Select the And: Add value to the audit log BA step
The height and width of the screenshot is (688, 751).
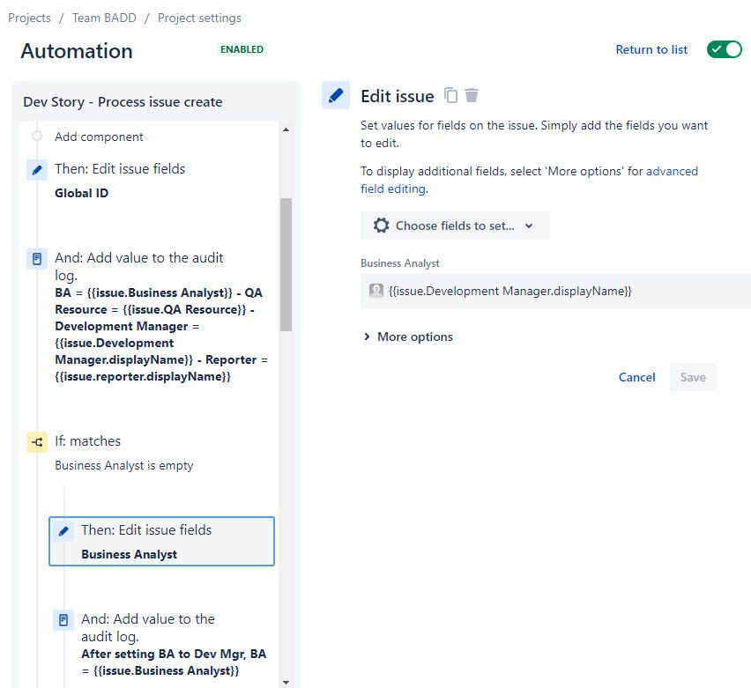click(x=148, y=316)
